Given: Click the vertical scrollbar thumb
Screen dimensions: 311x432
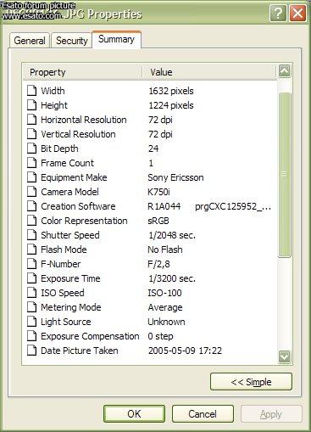Looking at the screenshot, I should [284, 175].
